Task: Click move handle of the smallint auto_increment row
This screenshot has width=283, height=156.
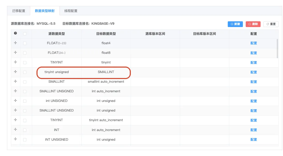Action: pos(16,81)
